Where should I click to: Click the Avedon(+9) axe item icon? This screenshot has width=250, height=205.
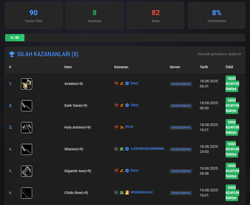point(26,84)
